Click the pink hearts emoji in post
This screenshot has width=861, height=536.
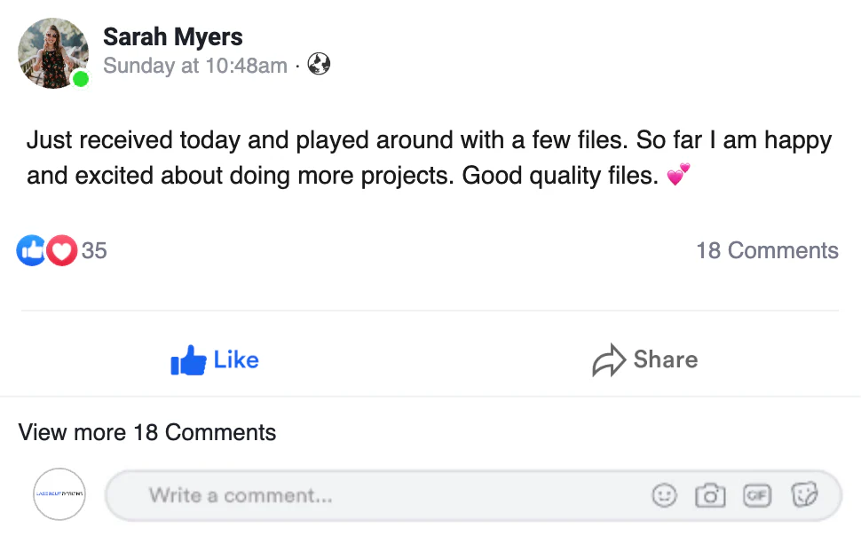(678, 176)
